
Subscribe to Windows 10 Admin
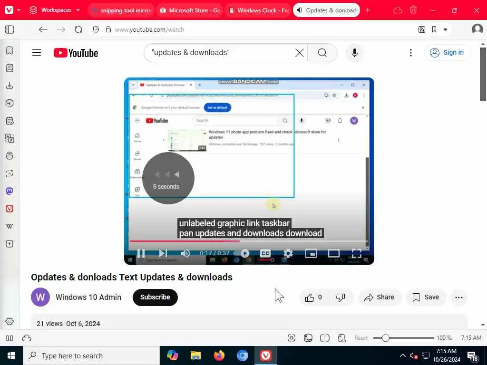(155, 298)
